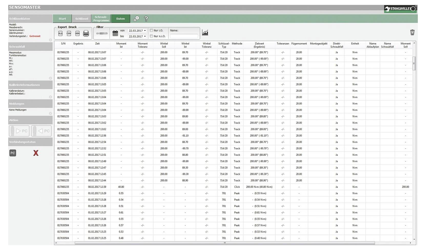Image resolution: width=426 pixels, height=250 pixels.
Task: Click the scroll-right arrow below the table
Action: (410, 243)
